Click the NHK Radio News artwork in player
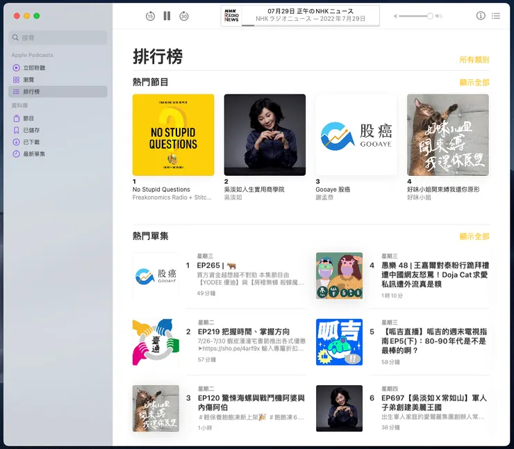 [x=231, y=15]
